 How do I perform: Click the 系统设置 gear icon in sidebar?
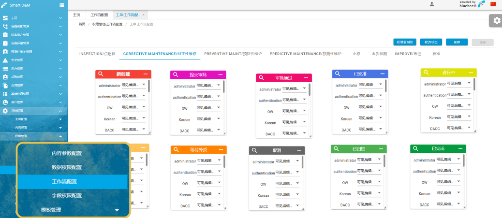tap(5, 111)
